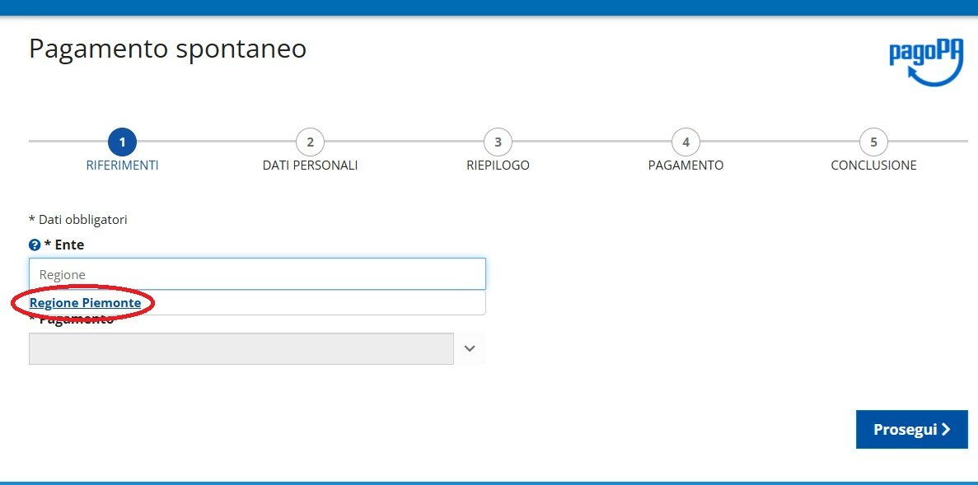Go to step 5 Conclusione
The height and width of the screenshot is (485, 978).
874,142
